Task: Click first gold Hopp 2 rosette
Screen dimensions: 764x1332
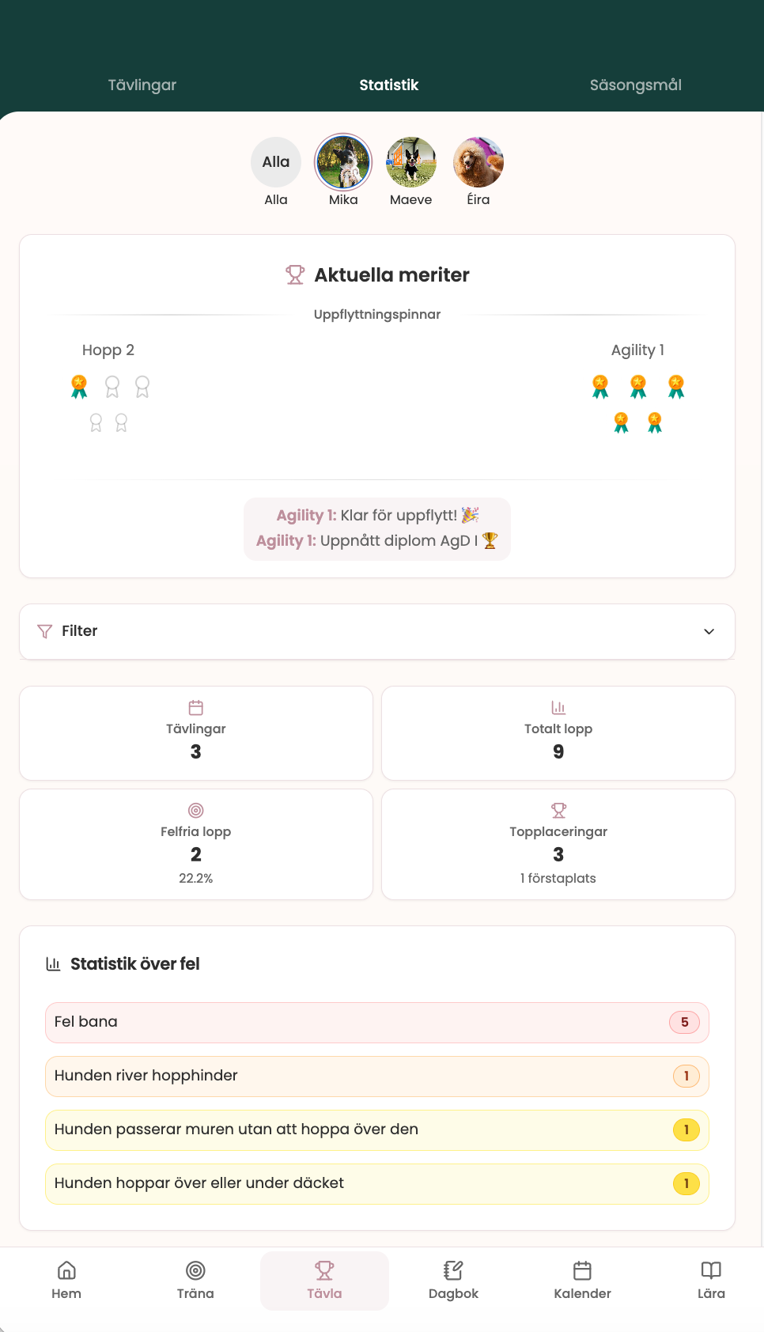Action: tap(79, 386)
